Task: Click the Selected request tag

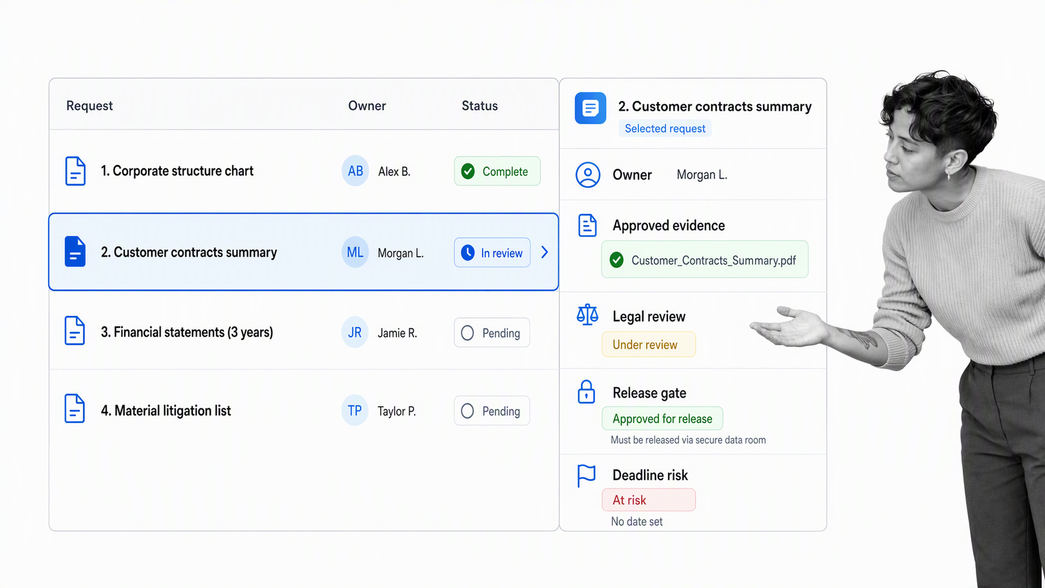Action: coord(665,129)
